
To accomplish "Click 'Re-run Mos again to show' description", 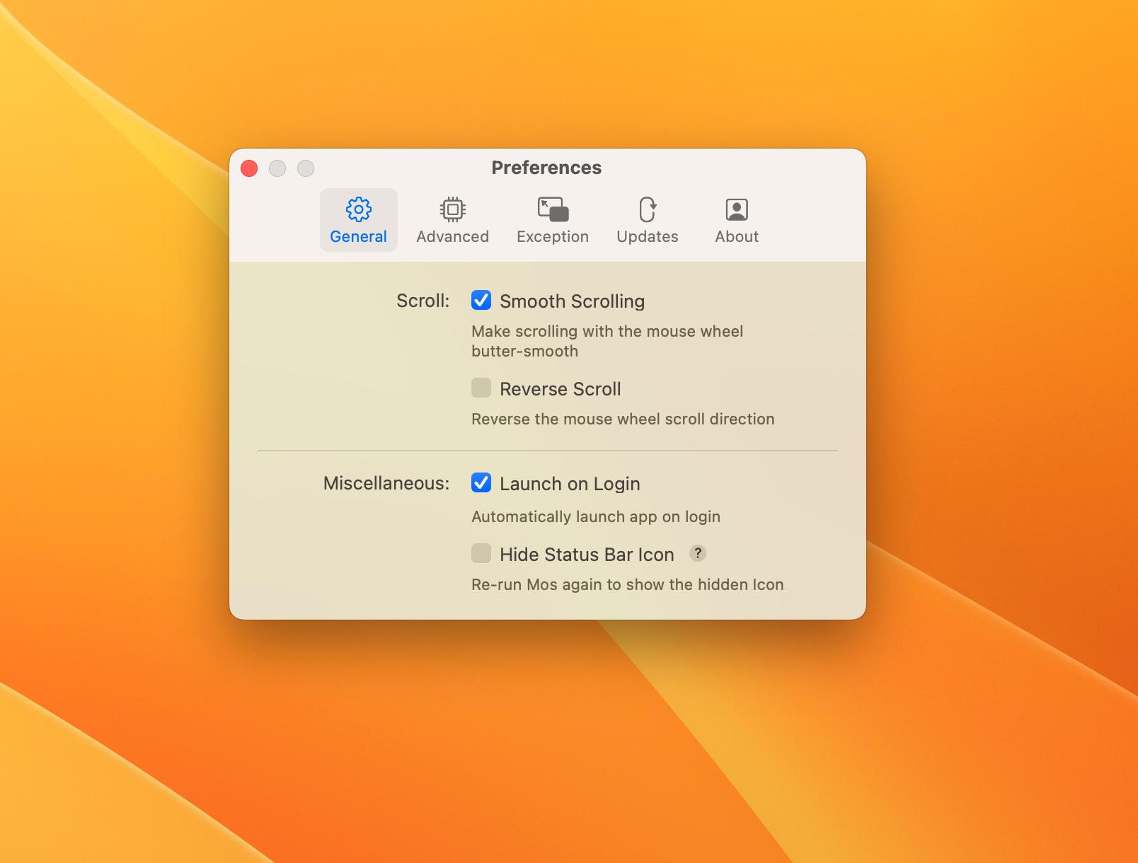I will point(628,584).
